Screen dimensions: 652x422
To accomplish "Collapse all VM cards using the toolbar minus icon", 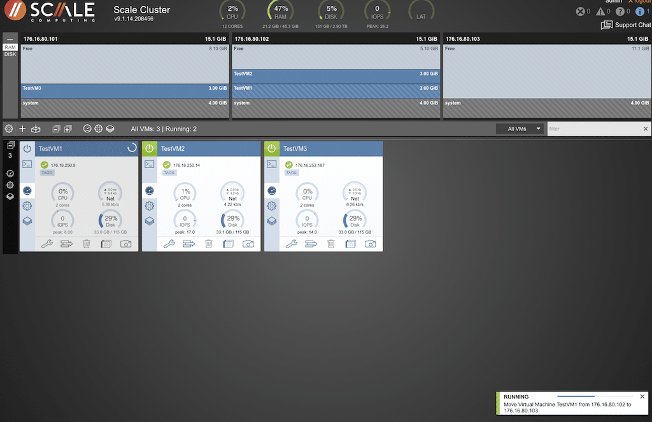I will (x=56, y=129).
